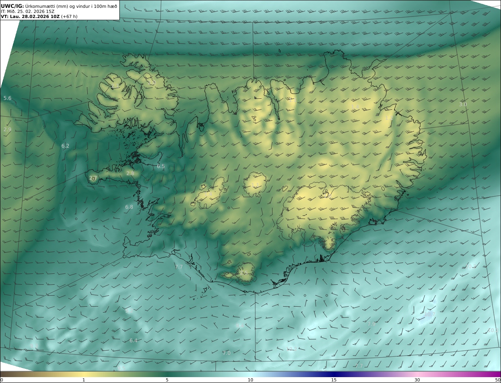
Task: Click the 7.0 value label
Action: pos(227,353)
